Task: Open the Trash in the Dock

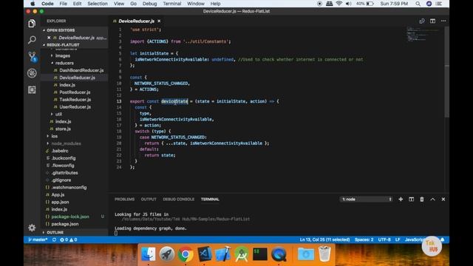Action: (324, 254)
